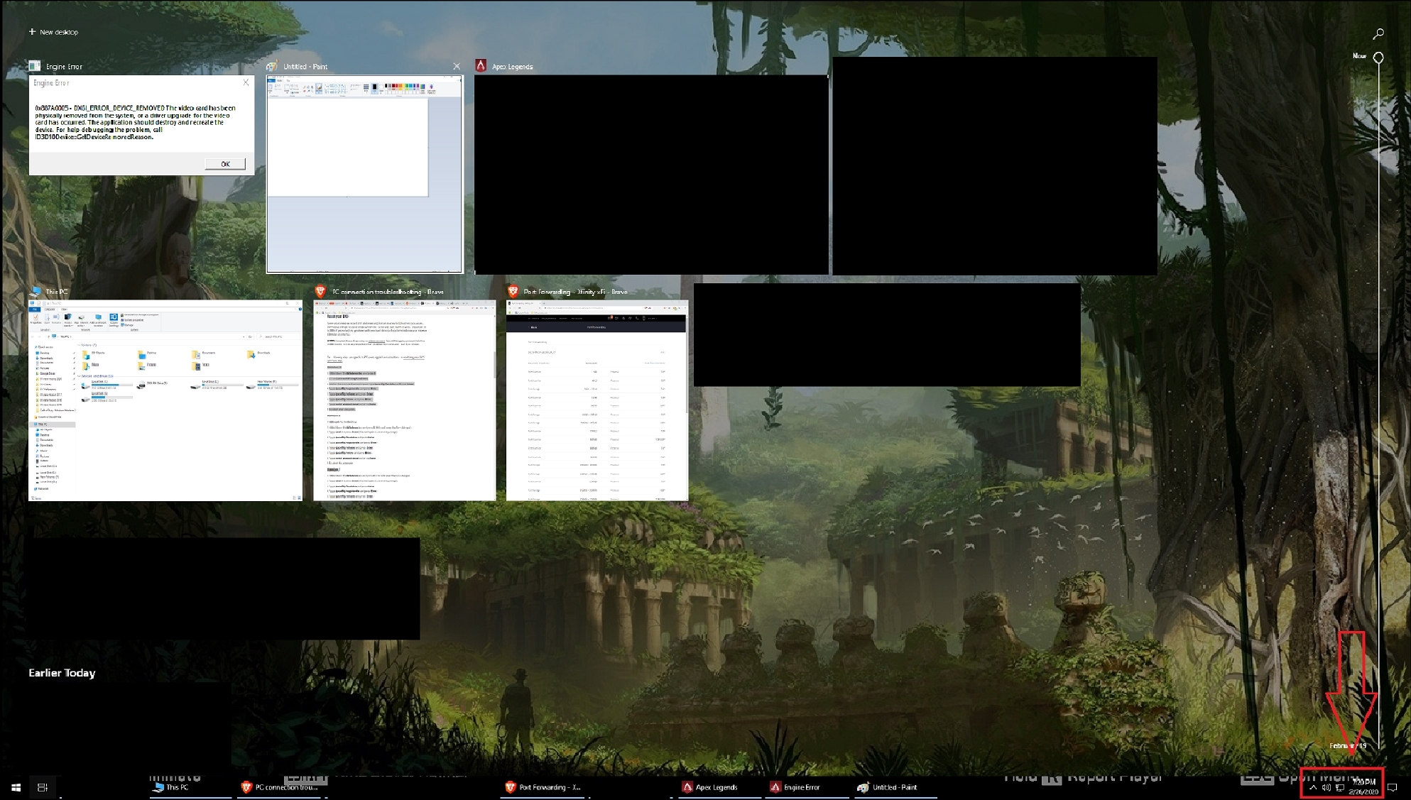Select the Now marker on the timeline

(x=1378, y=57)
